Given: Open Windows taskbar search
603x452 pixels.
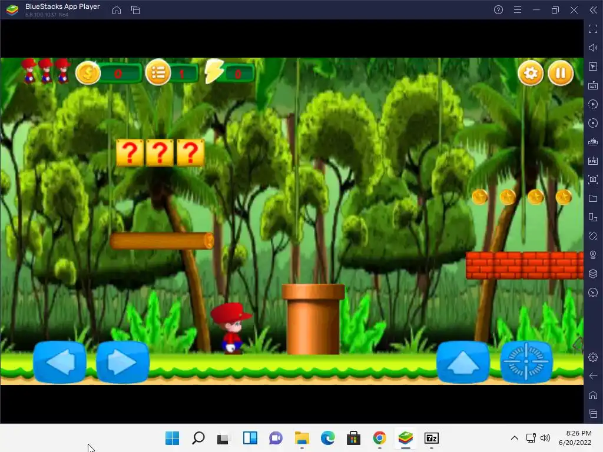Looking at the screenshot, I should pyautogui.click(x=198, y=438).
